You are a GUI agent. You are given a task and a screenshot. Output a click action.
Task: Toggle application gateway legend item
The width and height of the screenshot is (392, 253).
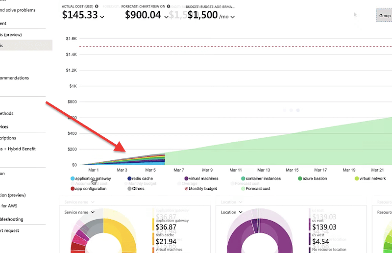coord(91,178)
